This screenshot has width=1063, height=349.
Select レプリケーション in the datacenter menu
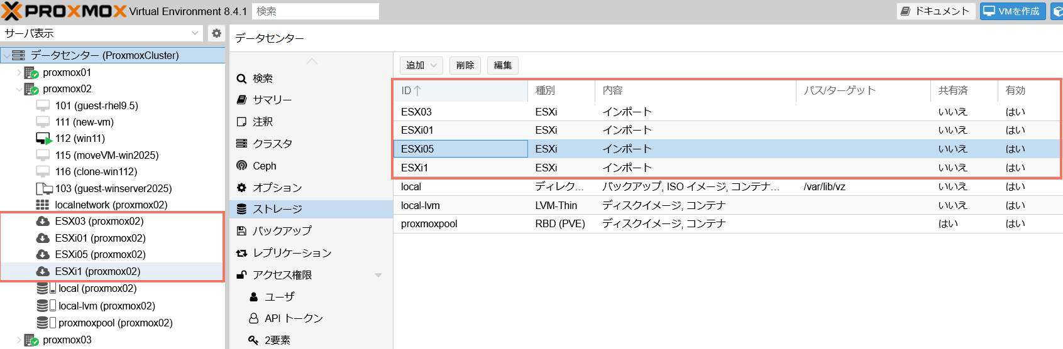click(292, 253)
